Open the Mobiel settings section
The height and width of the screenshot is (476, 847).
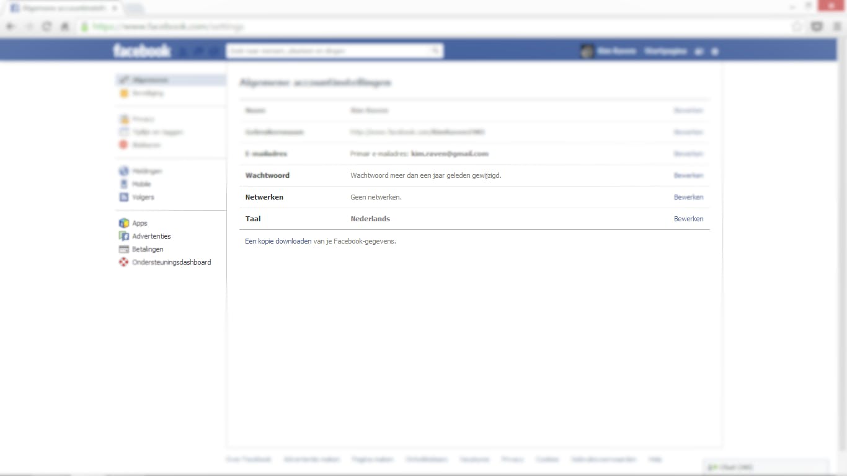tap(135, 184)
